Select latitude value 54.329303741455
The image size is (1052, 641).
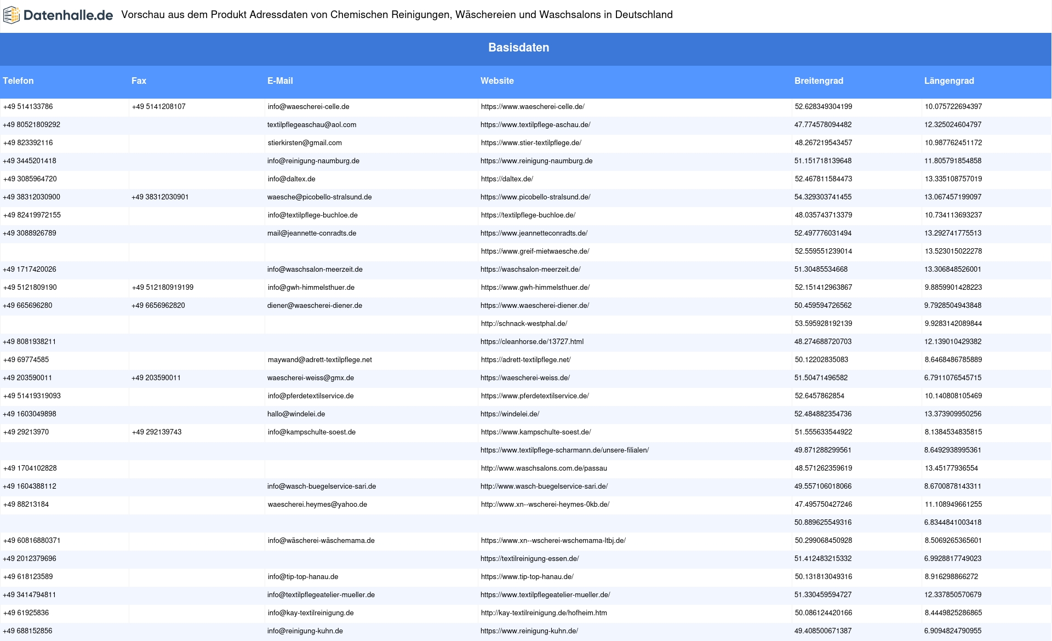[823, 197]
